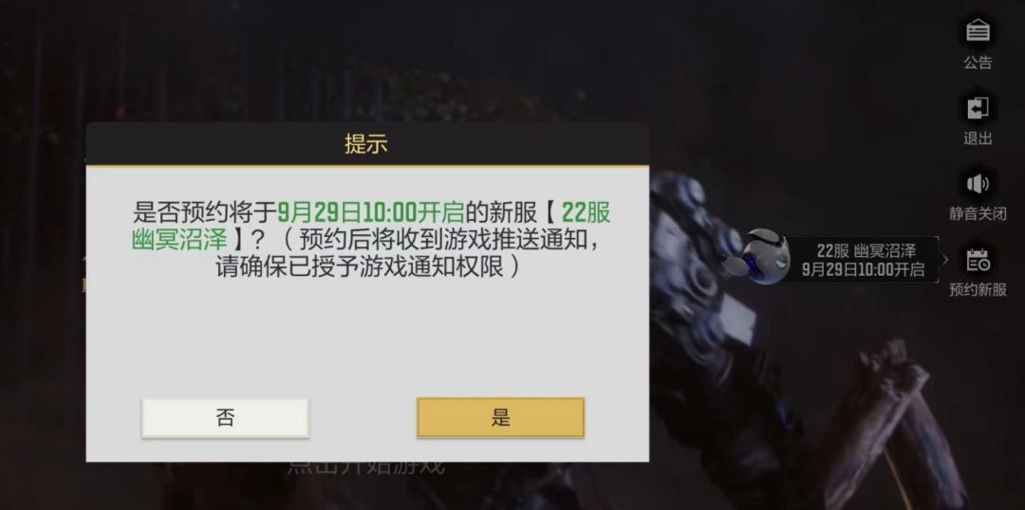This screenshot has height=510, width=1025.
Task: Click the 静音关闭 text label
Action: [978, 213]
